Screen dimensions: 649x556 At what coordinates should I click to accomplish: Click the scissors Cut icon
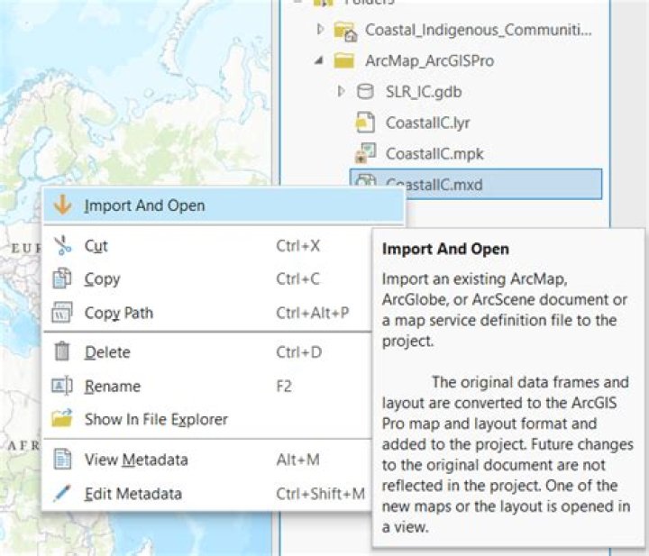pyautogui.click(x=62, y=245)
